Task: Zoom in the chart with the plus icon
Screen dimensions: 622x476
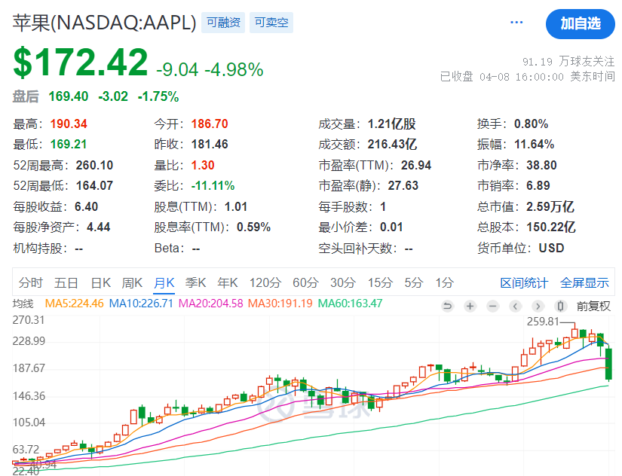Action: pos(470,306)
